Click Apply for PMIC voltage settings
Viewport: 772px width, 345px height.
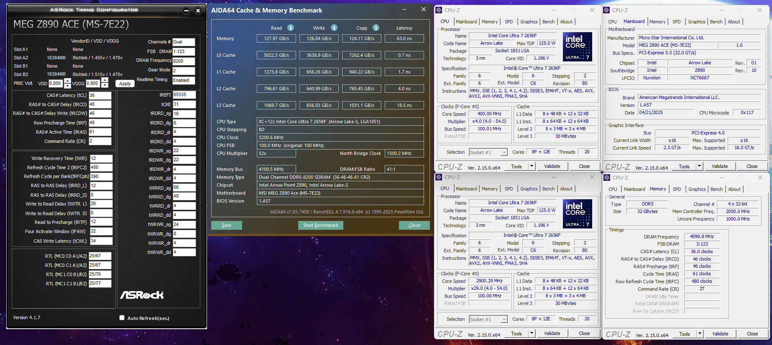[125, 84]
